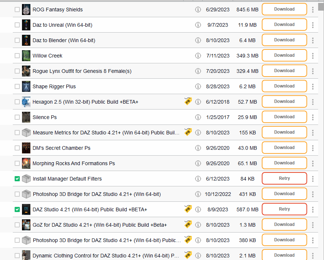Check the Silence Ps checkbox
The width and height of the screenshot is (324, 260).
click(17, 117)
